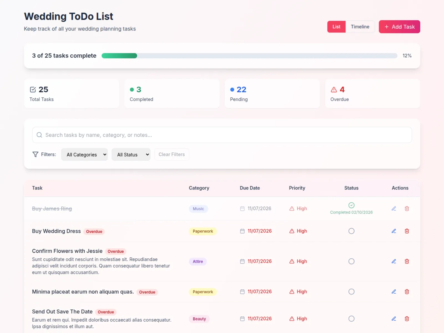The height and width of the screenshot is (333, 444).
Task: Click the Total Tasks checklist icon
Action: click(x=33, y=90)
